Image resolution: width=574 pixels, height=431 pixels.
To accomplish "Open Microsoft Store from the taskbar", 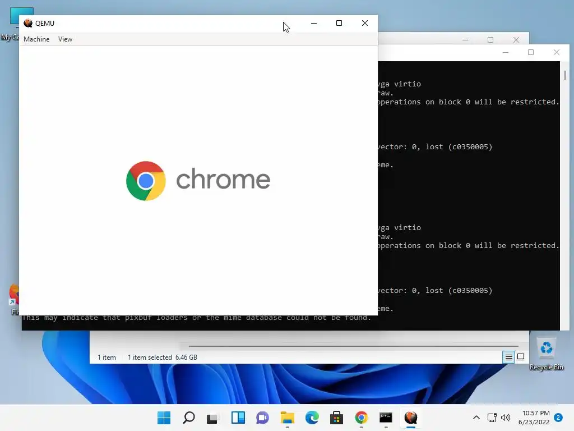I will (336, 418).
